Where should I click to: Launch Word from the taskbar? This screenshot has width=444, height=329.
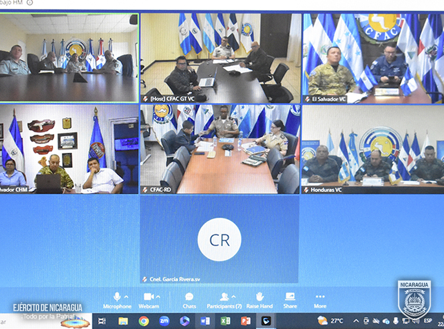(x=205, y=321)
